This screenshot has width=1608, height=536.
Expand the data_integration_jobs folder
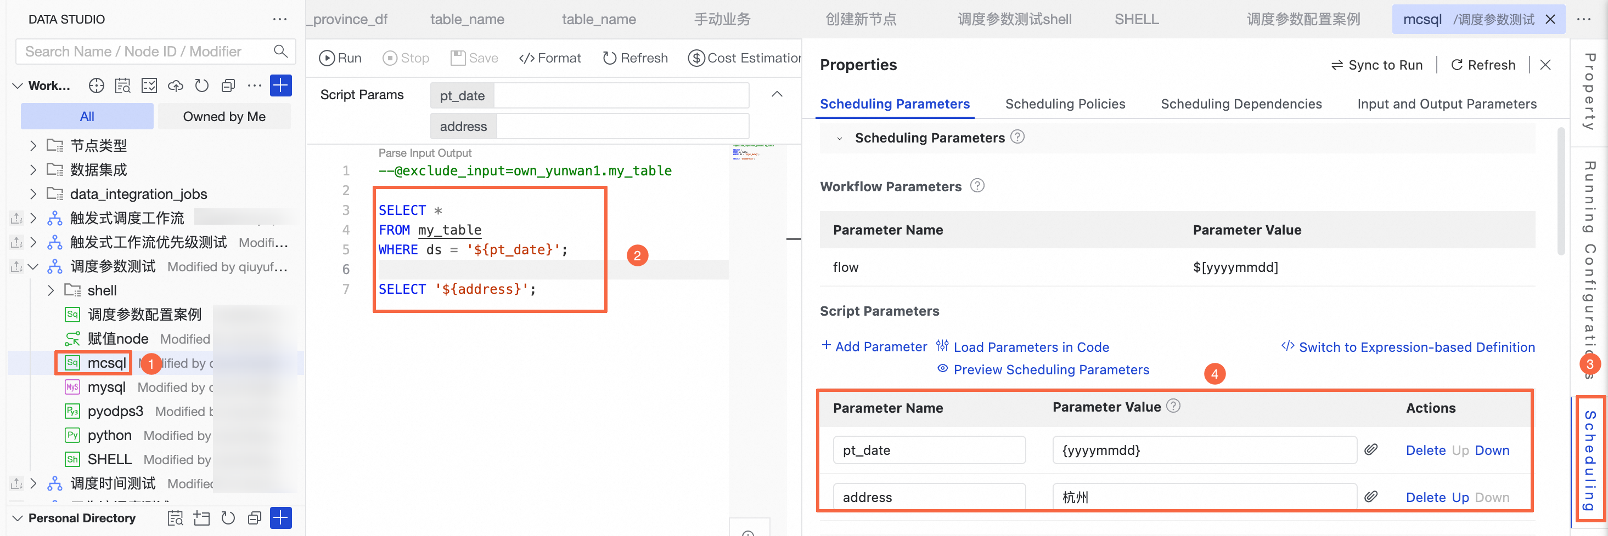click(33, 194)
